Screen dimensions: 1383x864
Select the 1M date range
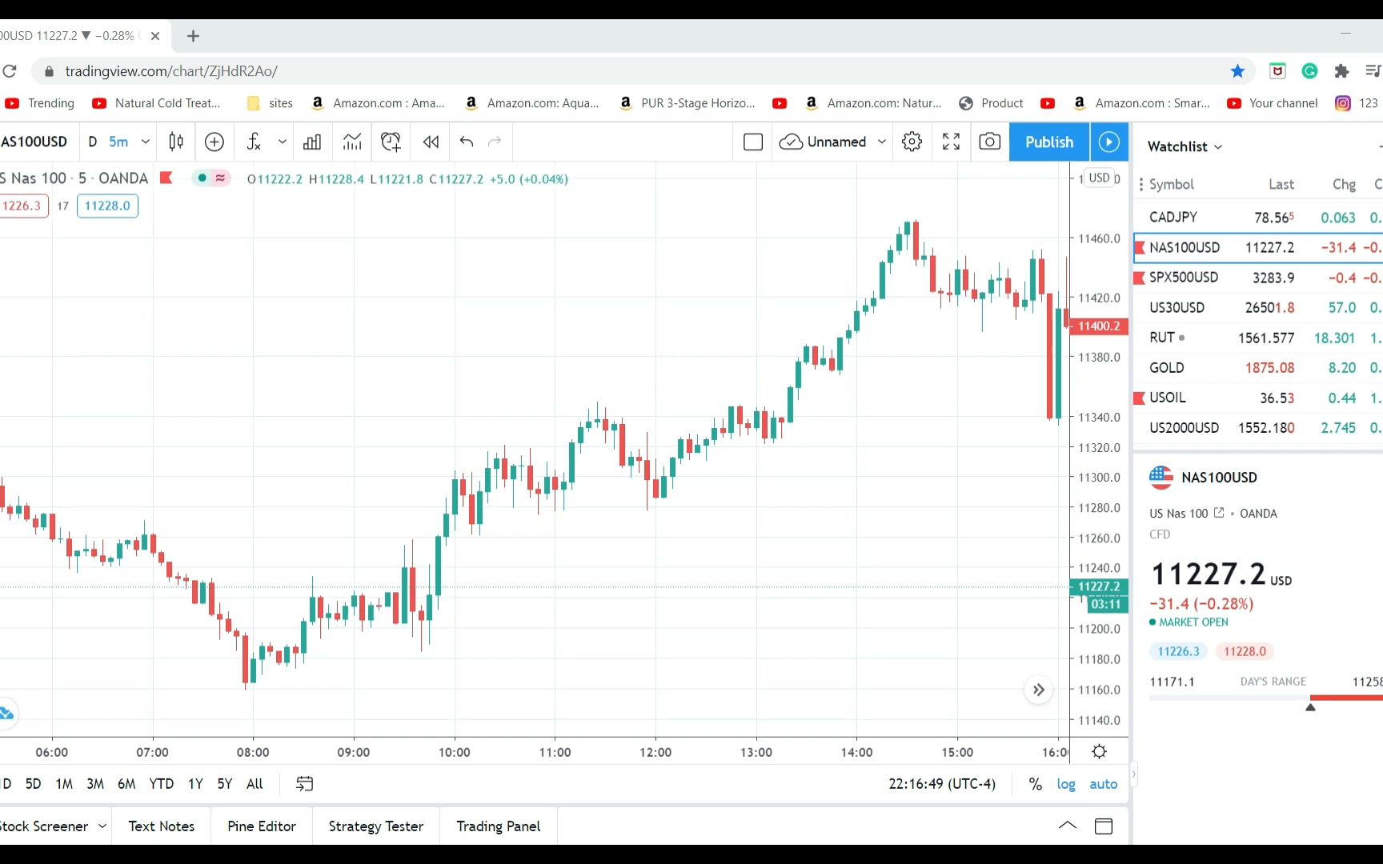64,784
